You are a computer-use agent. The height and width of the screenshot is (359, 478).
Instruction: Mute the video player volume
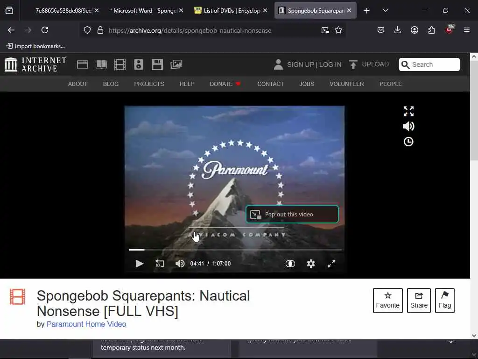coord(180,264)
